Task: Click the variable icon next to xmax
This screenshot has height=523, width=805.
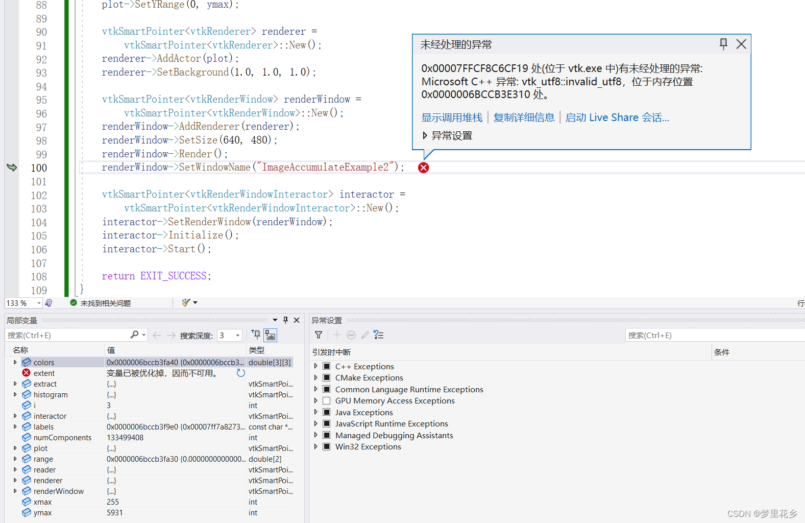Action: pyautogui.click(x=27, y=502)
